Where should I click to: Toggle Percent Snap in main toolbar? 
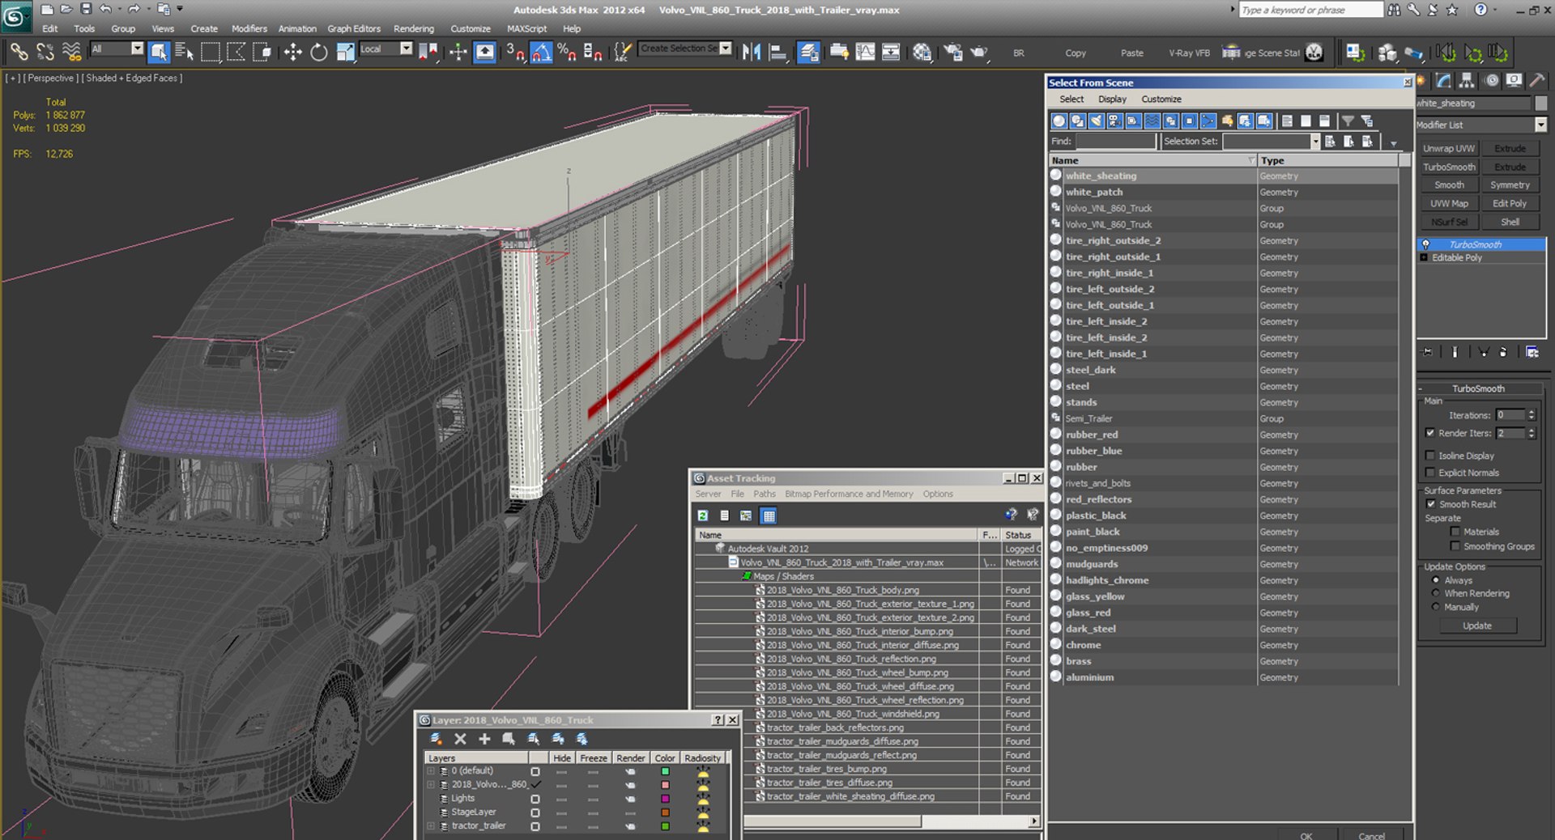click(x=567, y=53)
